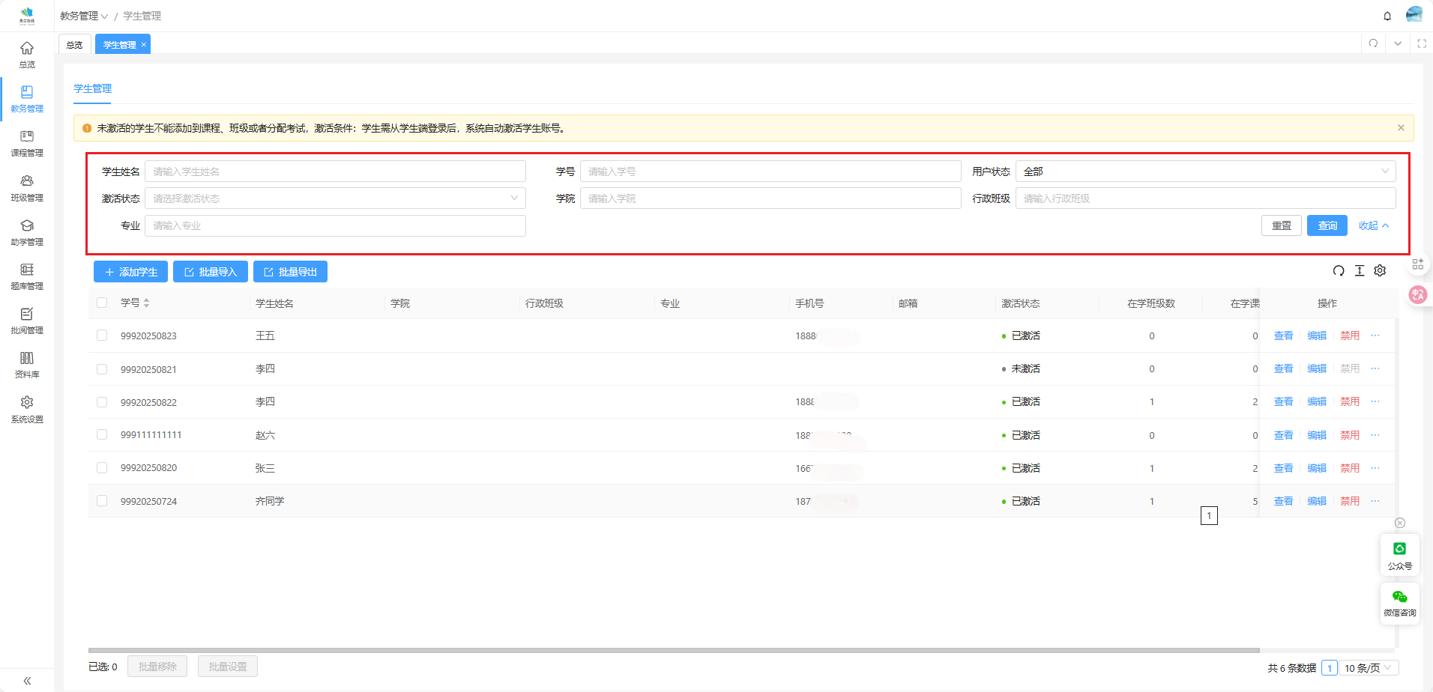Open table column settings gear
Image resolution: width=1433 pixels, height=692 pixels.
coord(1380,271)
